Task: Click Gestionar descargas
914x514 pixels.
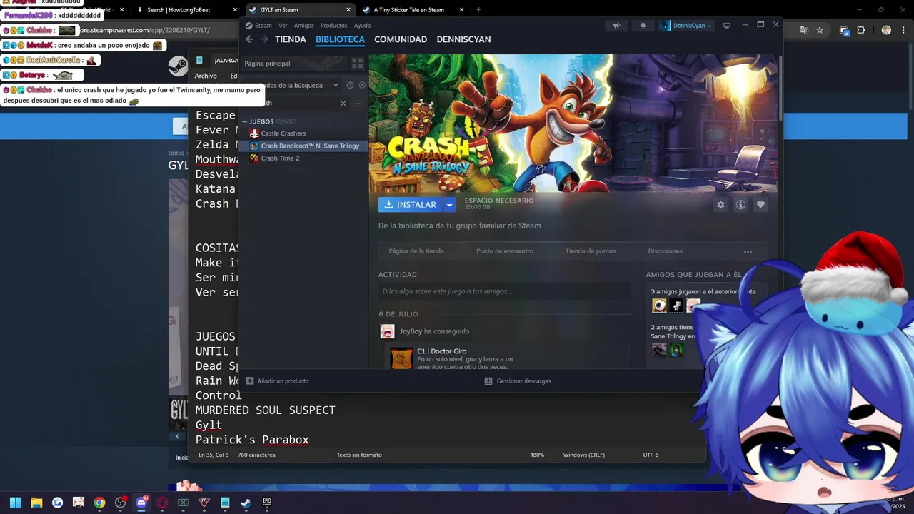Action: (518, 381)
